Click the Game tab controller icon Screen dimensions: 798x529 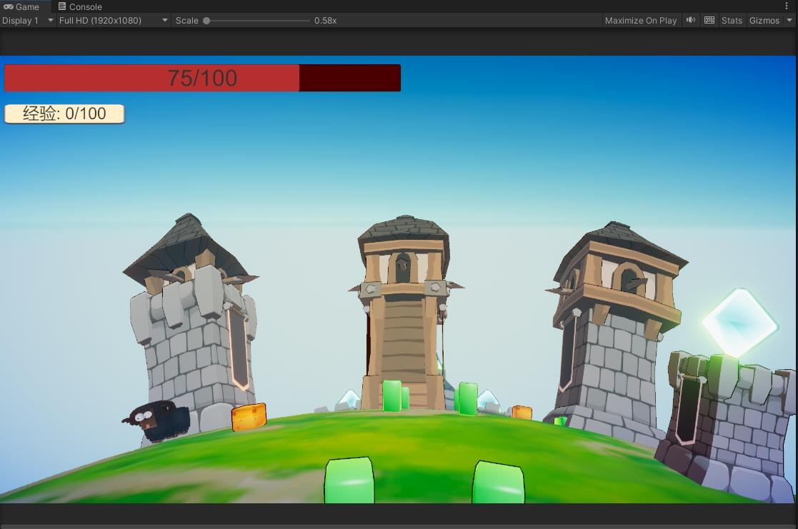click(x=9, y=6)
